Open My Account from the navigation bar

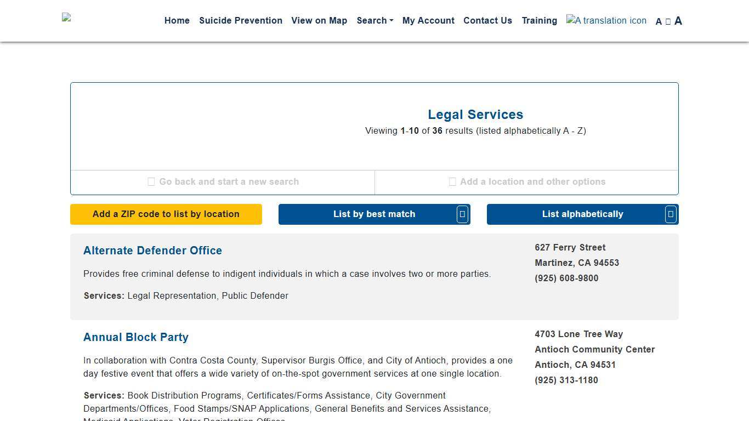[x=428, y=21]
